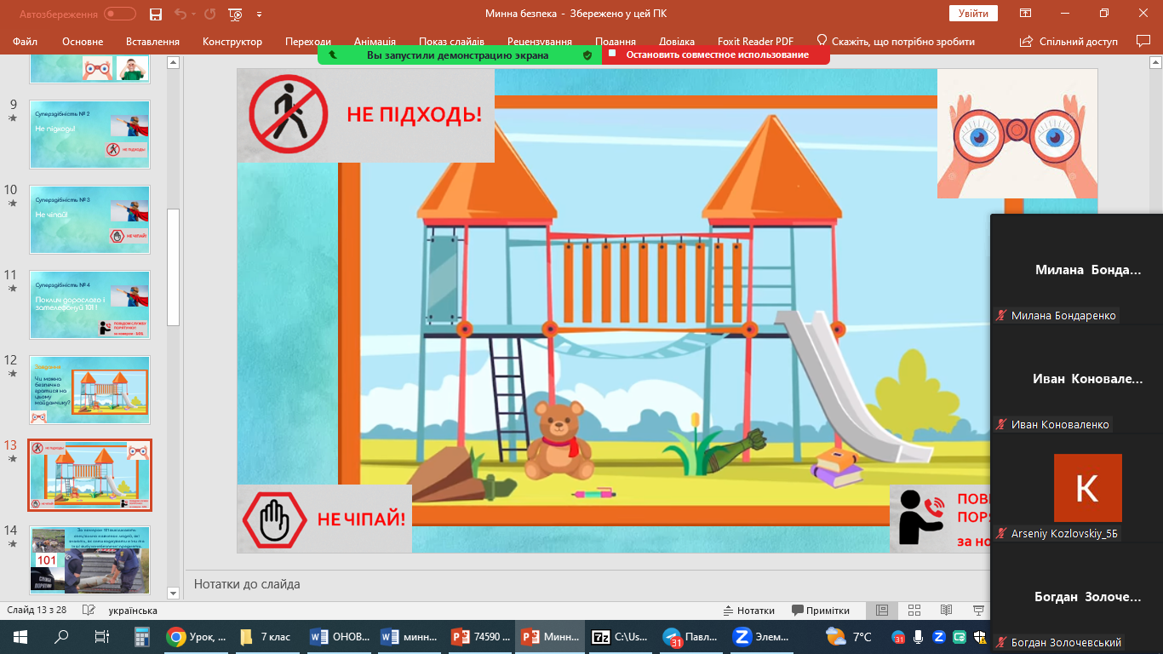This screenshot has height=654, width=1163.
Task: Open the Переходи ribbon tab
Action: pyautogui.click(x=308, y=41)
